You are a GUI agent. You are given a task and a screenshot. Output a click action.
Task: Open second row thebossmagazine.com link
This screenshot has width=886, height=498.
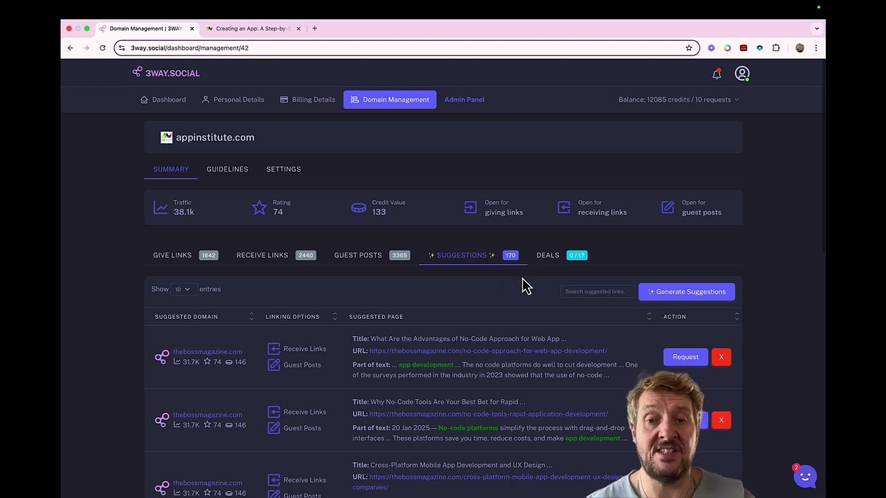tap(208, 414)
